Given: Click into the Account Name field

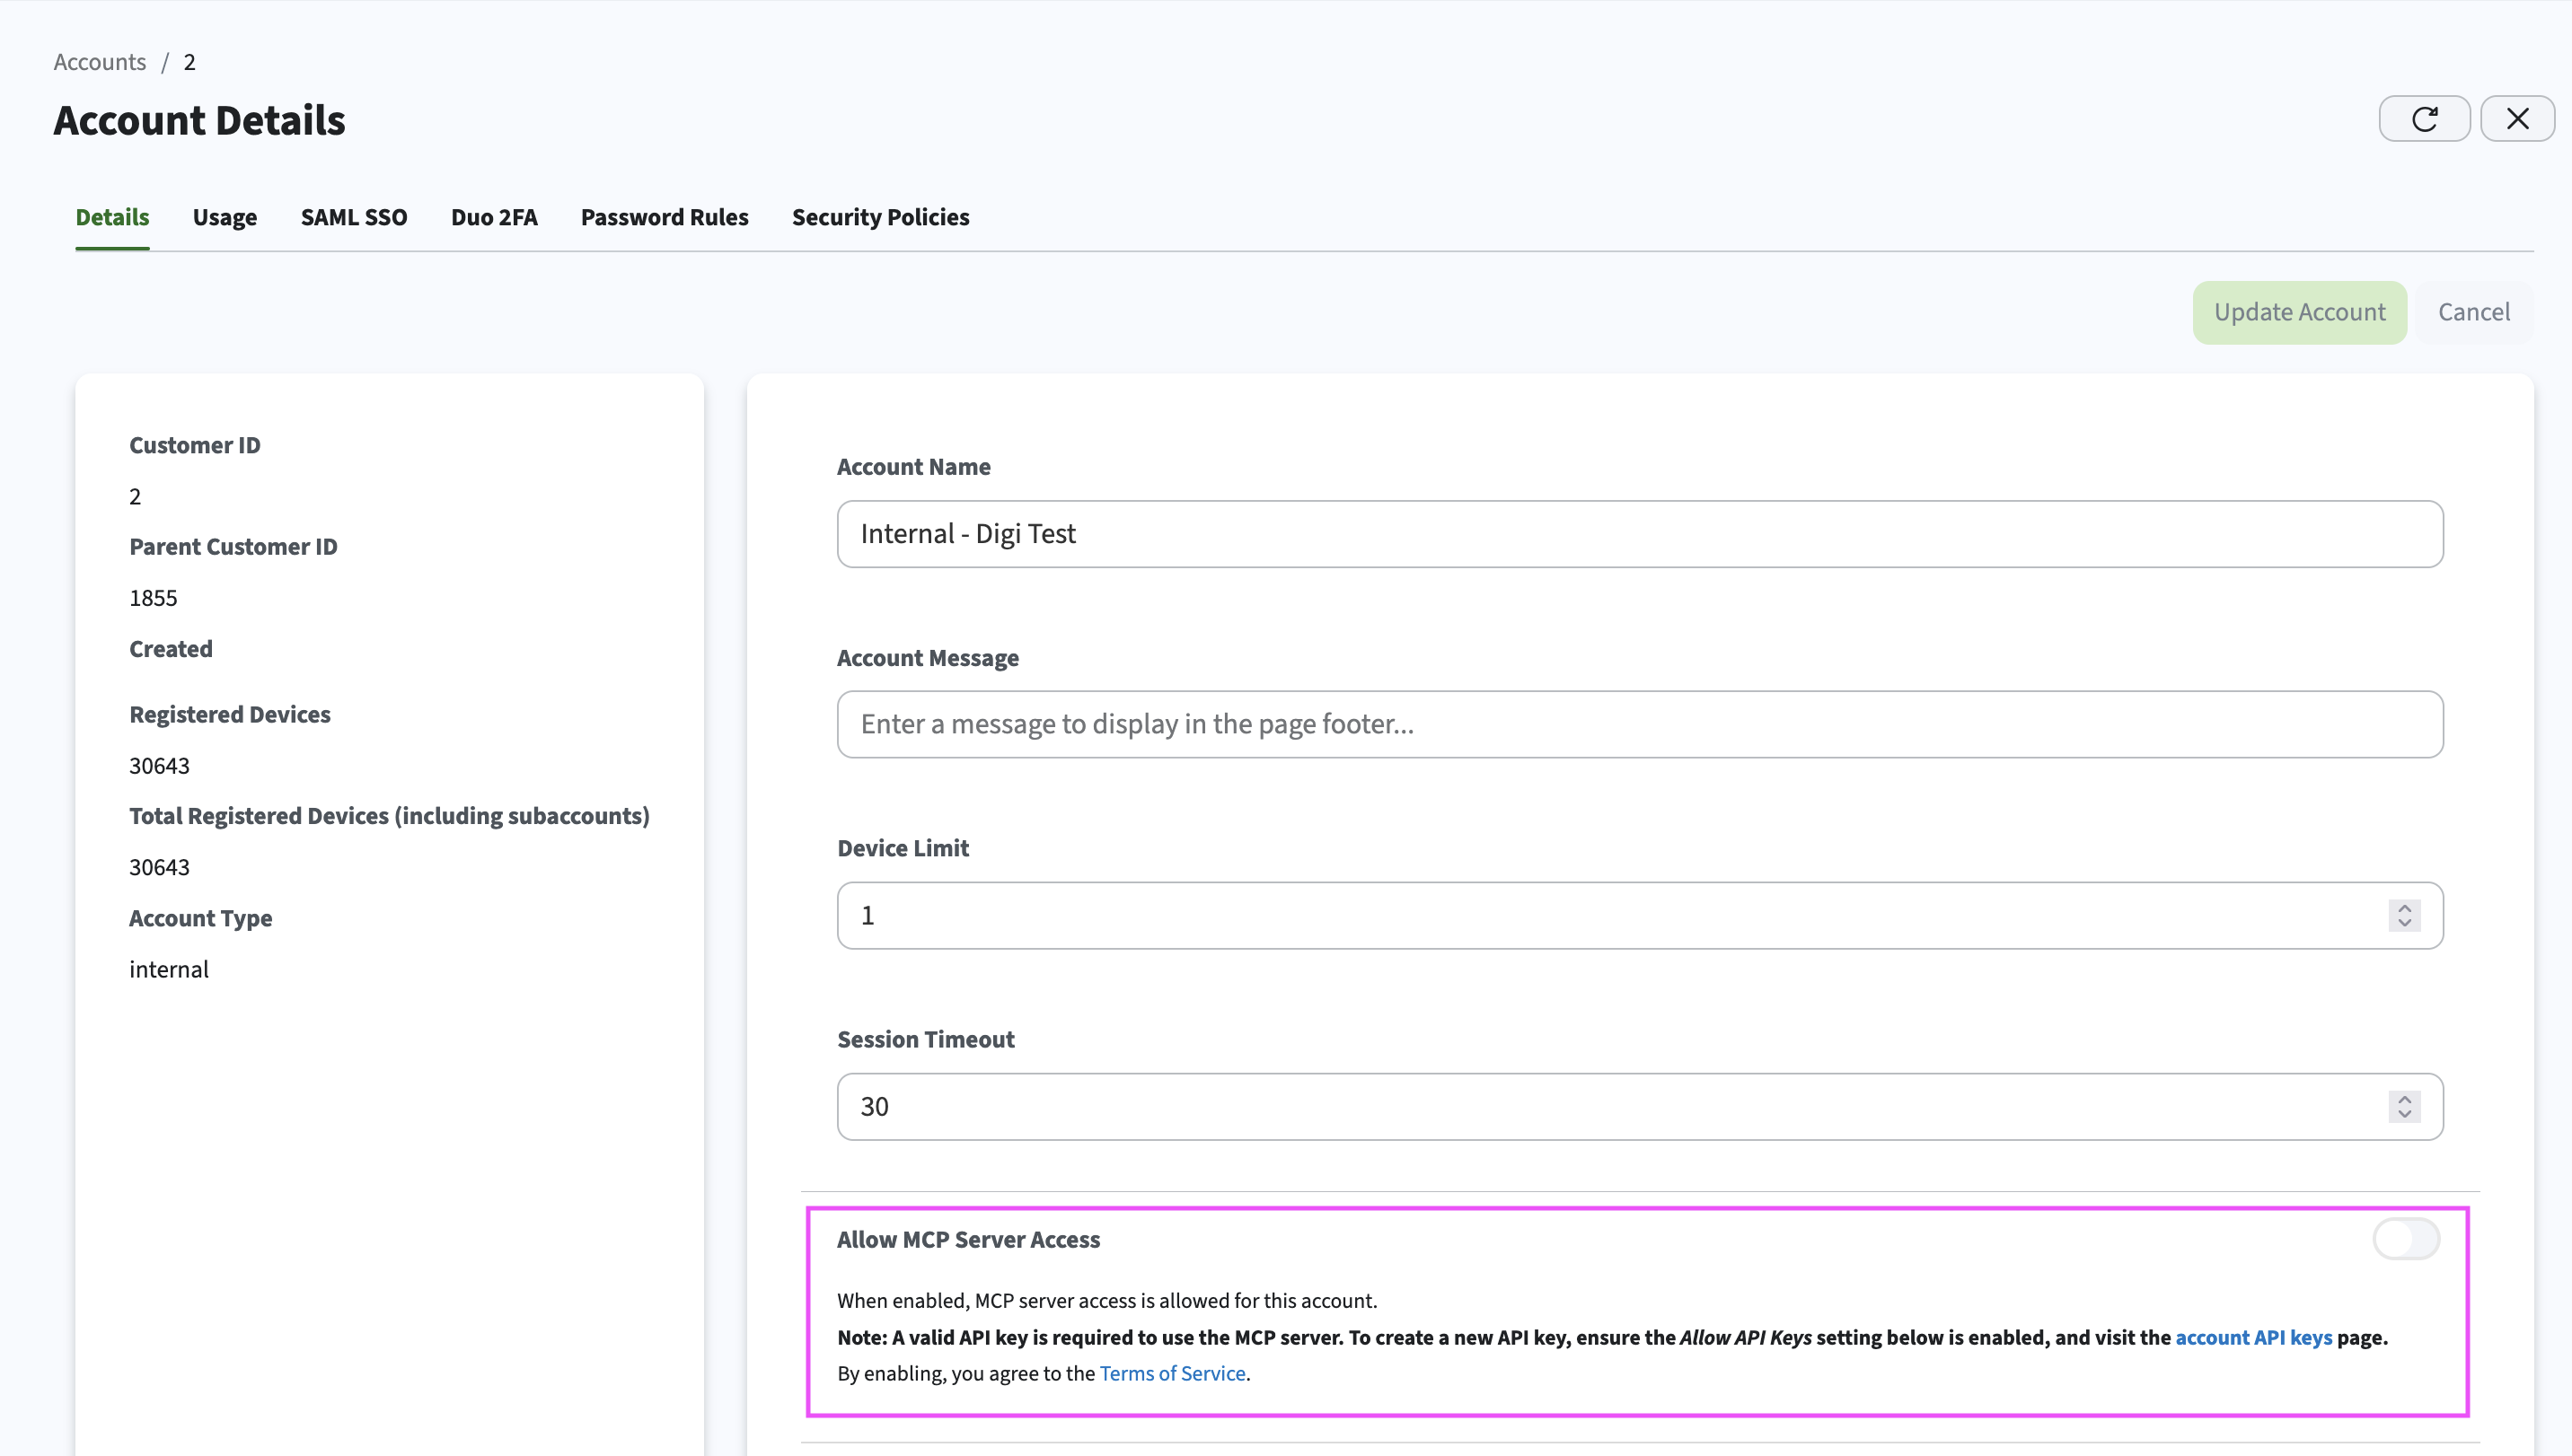Looking at the screenshot, I should tap(1640, 534).
